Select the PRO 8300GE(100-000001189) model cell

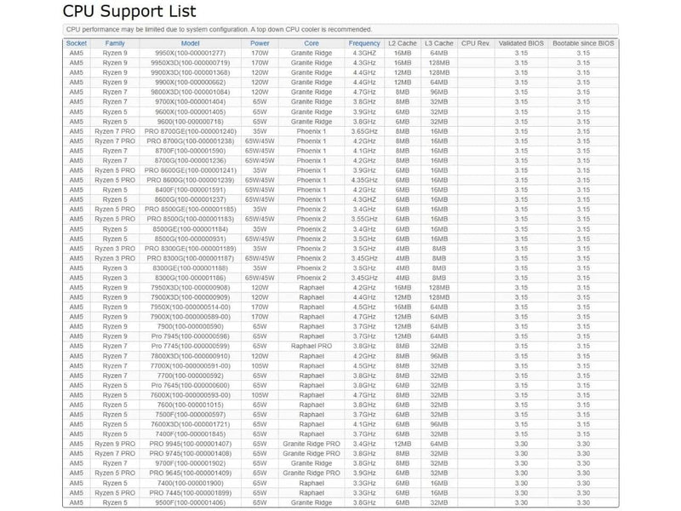tap(190, 249)
